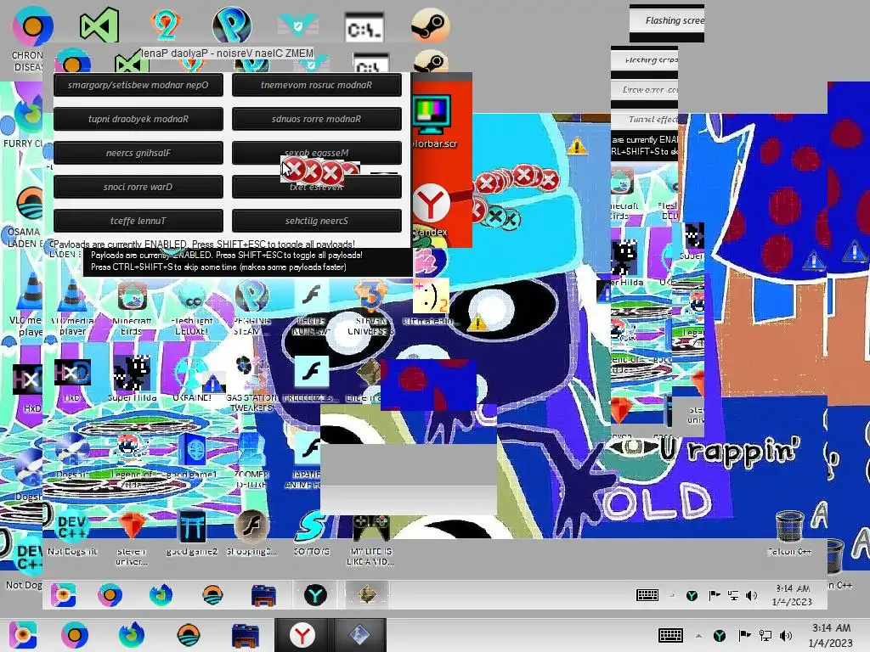Screen dimensions: 870x652
Task: Open file manager icon in bottommost taskbar
Action: coord(246,635)
